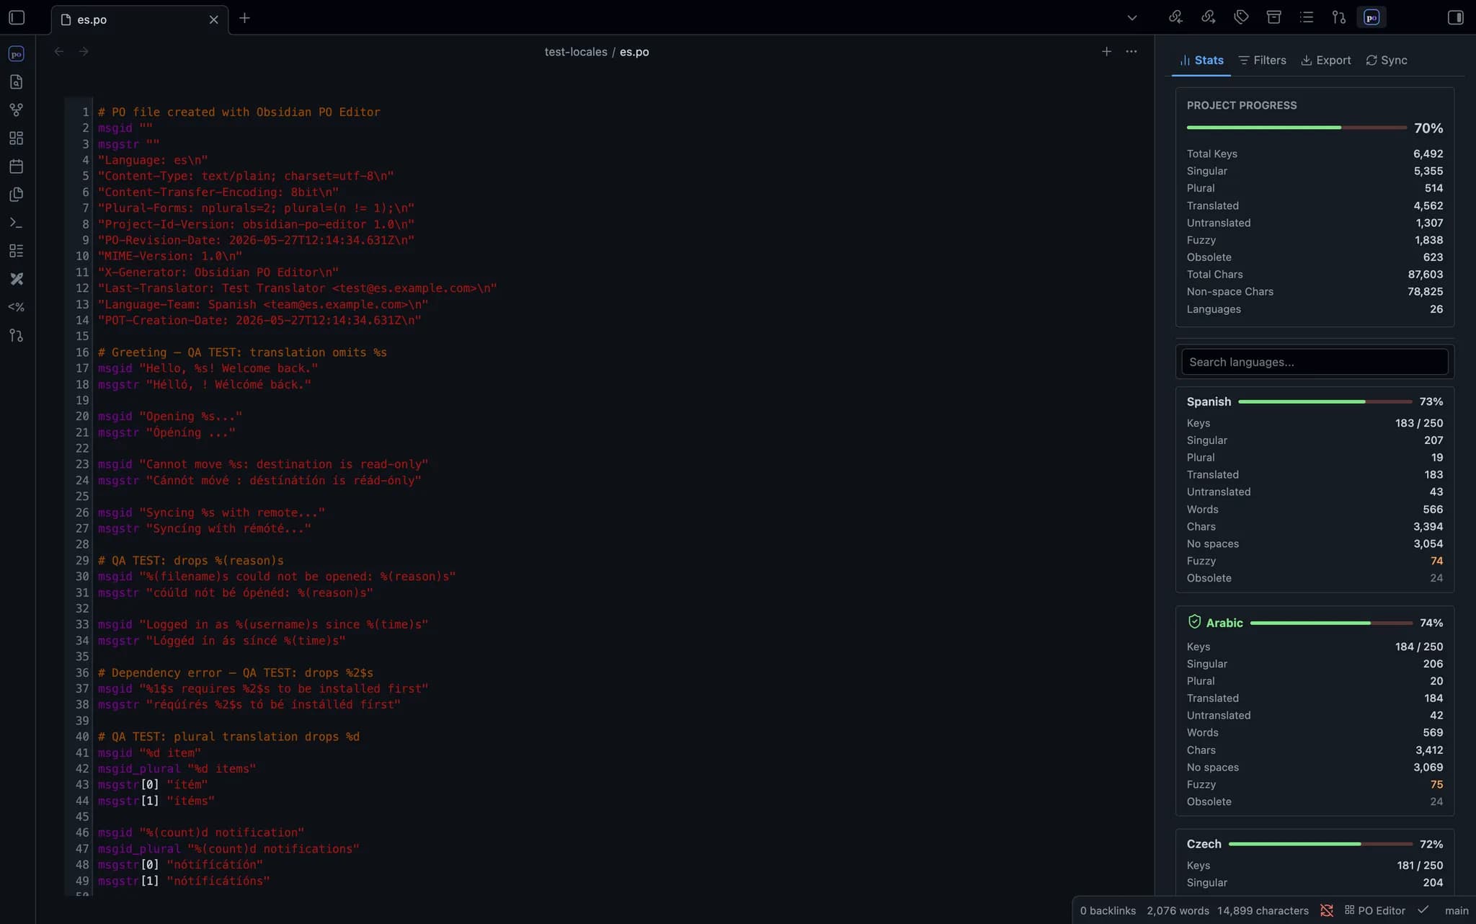Switch to the Stats tab
1476x924 pixels.
1201,61
